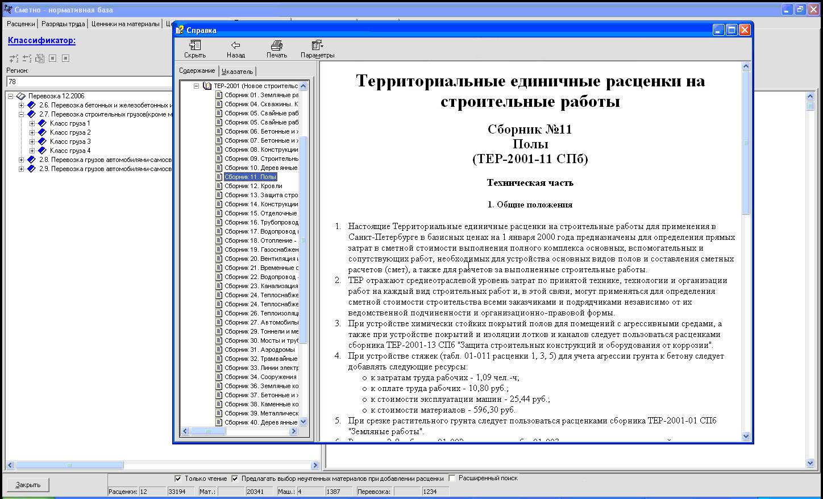Image resolution: width=823 pixels, height=499 pixels.
Task: Click the book icon of ТЕР-2001 in contents
Action: click(207, 86)
